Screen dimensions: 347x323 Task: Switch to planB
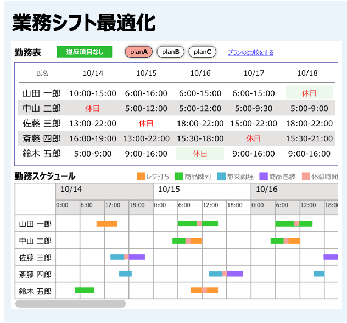pos(170,52)
